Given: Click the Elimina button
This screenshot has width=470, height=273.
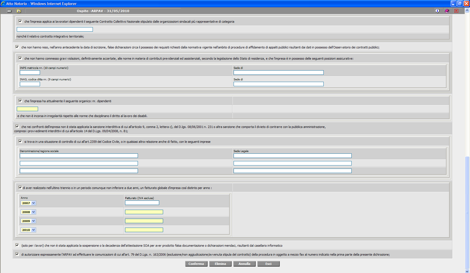Looking at the screenshot, I should (x=220, y=264).
